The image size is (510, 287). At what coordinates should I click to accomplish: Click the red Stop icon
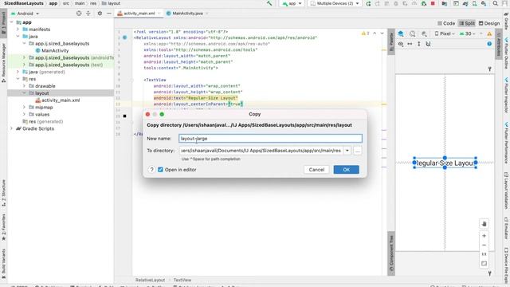433,3
